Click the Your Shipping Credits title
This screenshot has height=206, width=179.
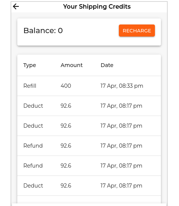point(97,6)
